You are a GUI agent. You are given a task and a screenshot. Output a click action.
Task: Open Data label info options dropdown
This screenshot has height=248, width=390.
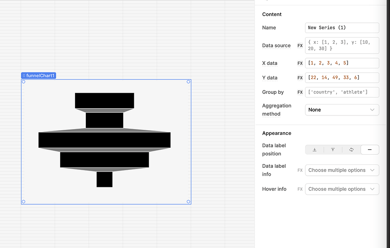[x=342, y=170]
